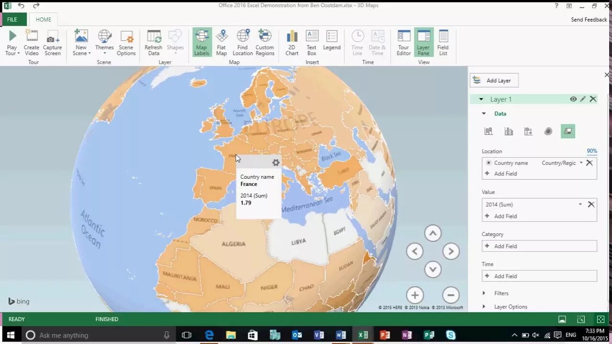Insert a Text Box
This screenshot has width=612, height=344.
pyautogui.click(x=312, y=43)
